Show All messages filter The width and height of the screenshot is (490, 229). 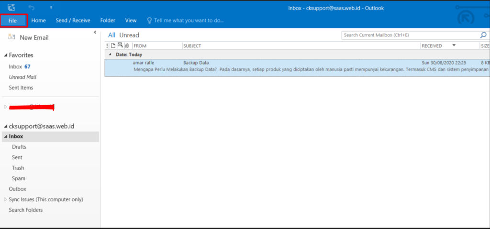point(111,35)
